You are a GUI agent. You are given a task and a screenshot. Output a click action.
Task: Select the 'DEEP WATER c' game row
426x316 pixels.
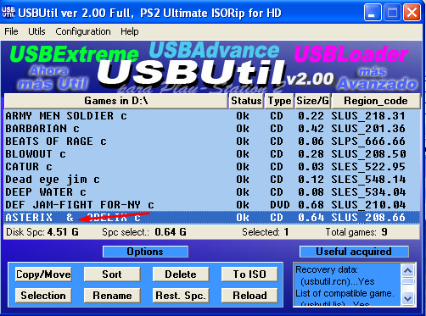212,192
